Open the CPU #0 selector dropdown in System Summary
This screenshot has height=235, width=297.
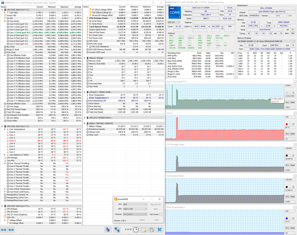click(x=174, y=22)
